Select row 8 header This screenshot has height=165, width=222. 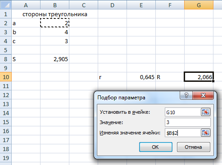click(x=6, y=59)
